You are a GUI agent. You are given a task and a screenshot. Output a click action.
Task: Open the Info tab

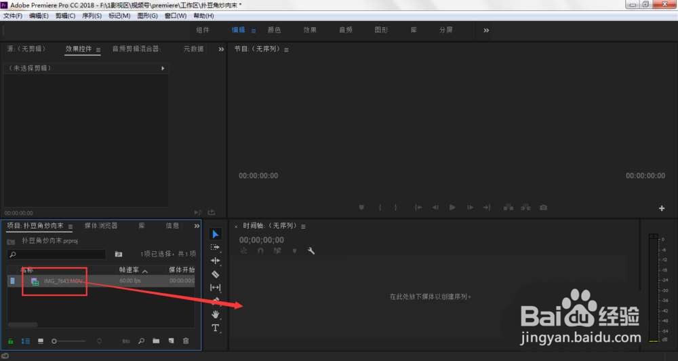click(x=172, y=225)
